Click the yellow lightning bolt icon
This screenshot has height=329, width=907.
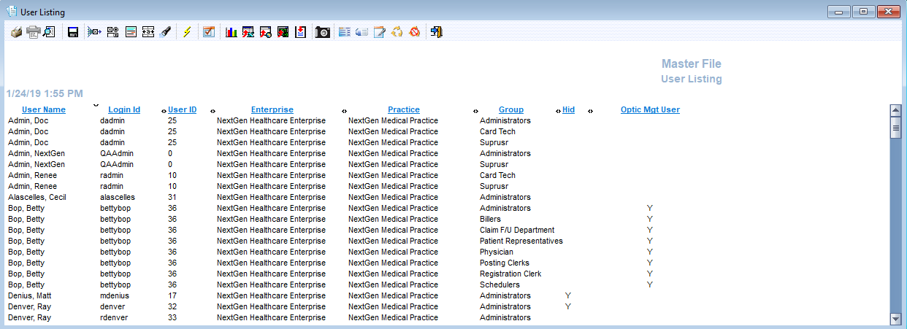pyautogui.click(x=187, y=32)
